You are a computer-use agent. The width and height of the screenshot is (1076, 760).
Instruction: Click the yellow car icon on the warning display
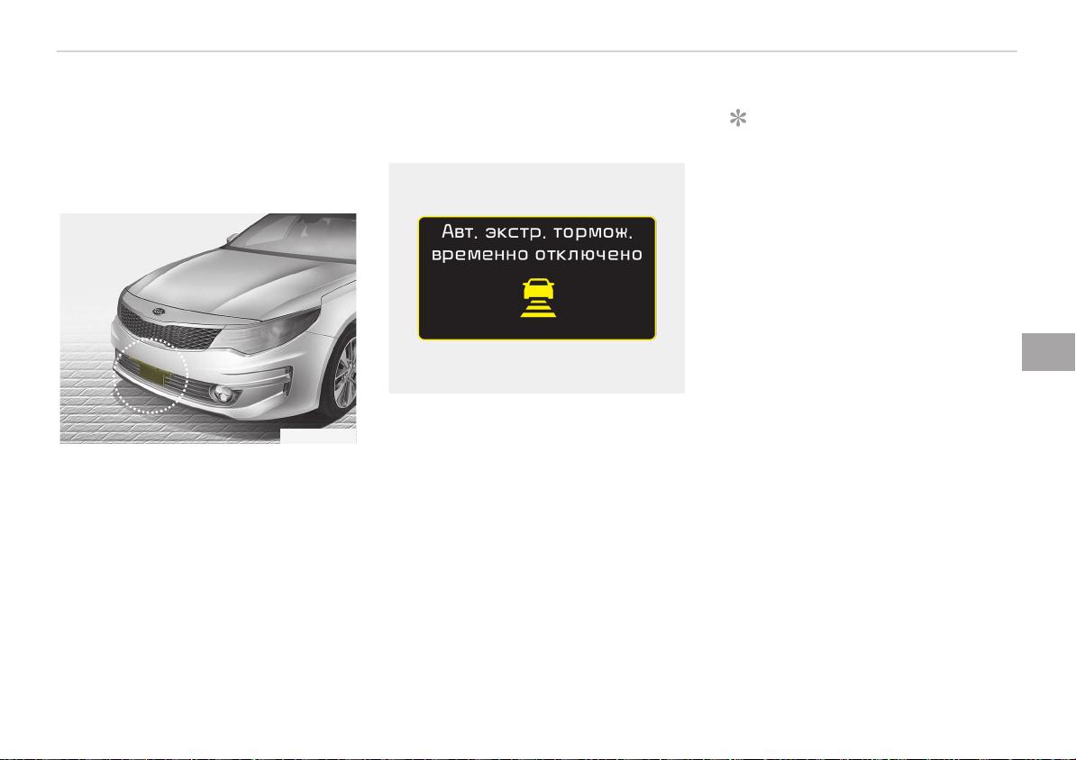click(538, 298)
